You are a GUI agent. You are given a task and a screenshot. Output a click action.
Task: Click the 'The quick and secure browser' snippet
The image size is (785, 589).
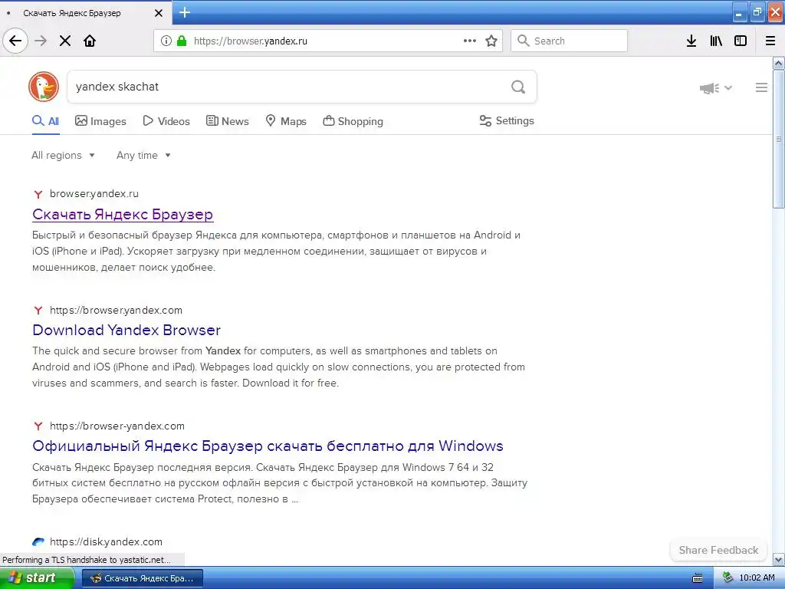point(278,367)
